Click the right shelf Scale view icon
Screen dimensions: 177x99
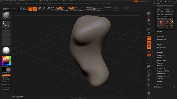pyautogui.click(x=149, y=71)
